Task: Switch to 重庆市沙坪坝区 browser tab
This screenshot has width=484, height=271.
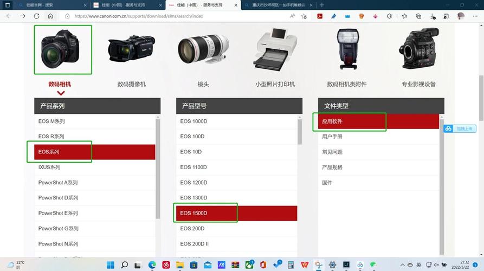Action: tap(278, 5)
